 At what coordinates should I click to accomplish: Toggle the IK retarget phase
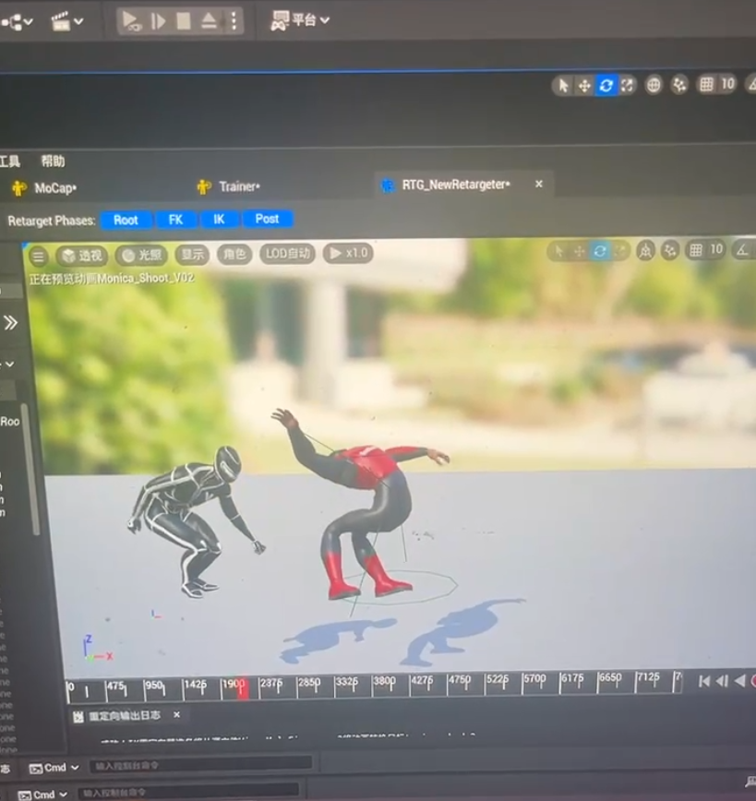220,219
